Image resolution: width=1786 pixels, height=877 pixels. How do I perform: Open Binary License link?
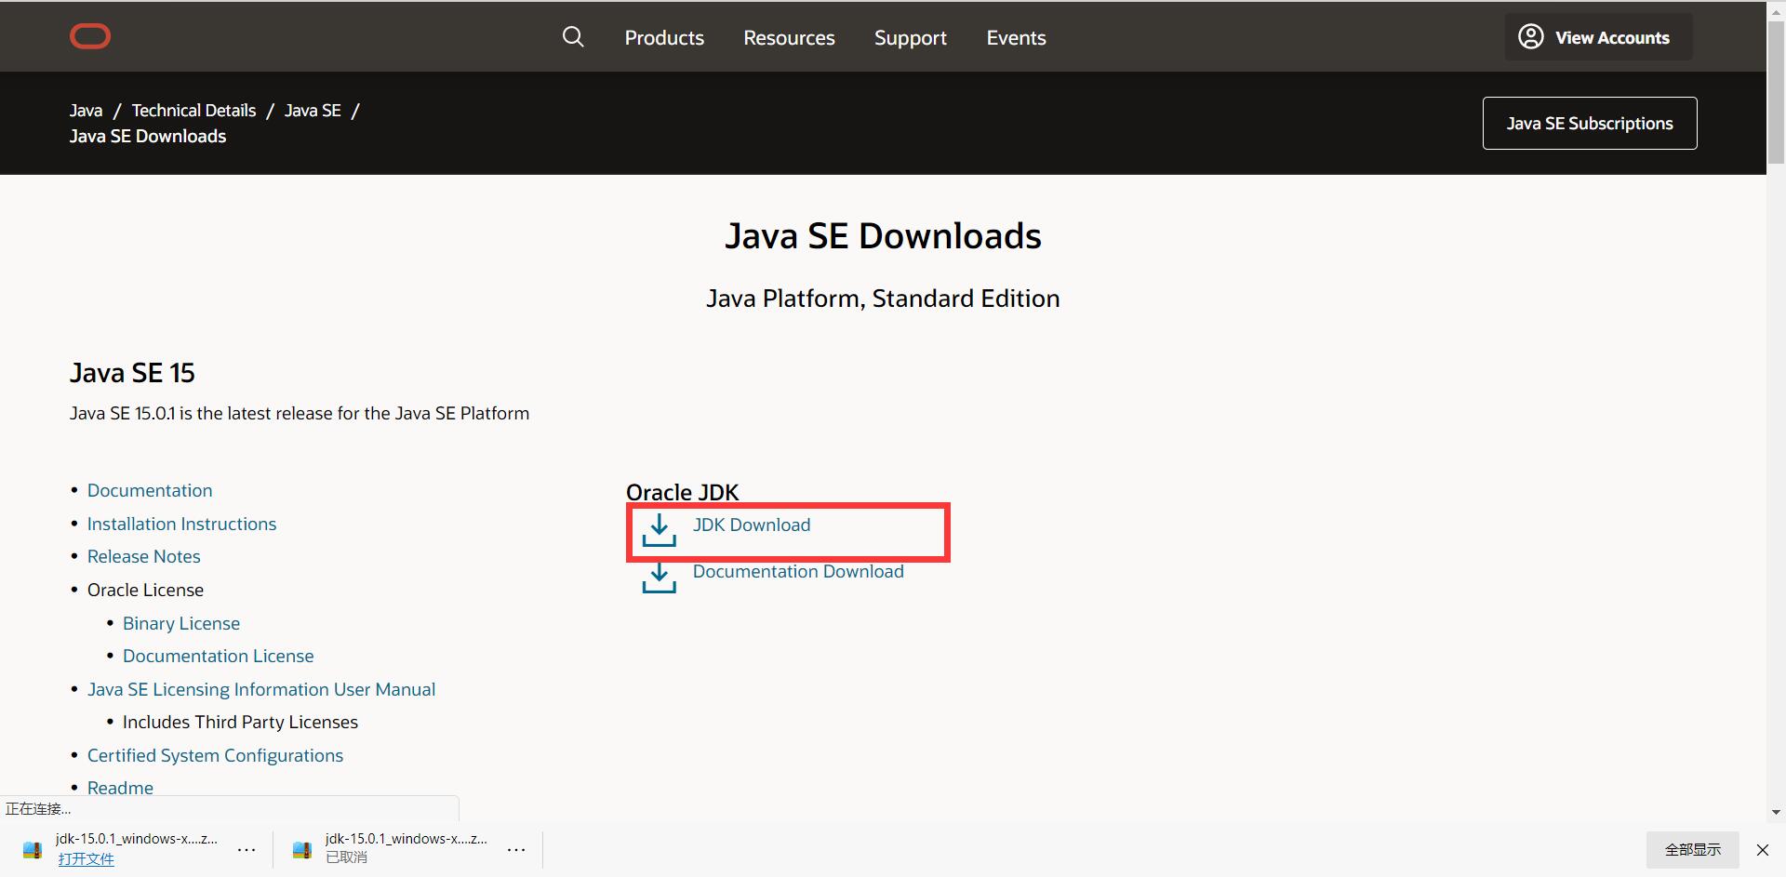point(181,623)
